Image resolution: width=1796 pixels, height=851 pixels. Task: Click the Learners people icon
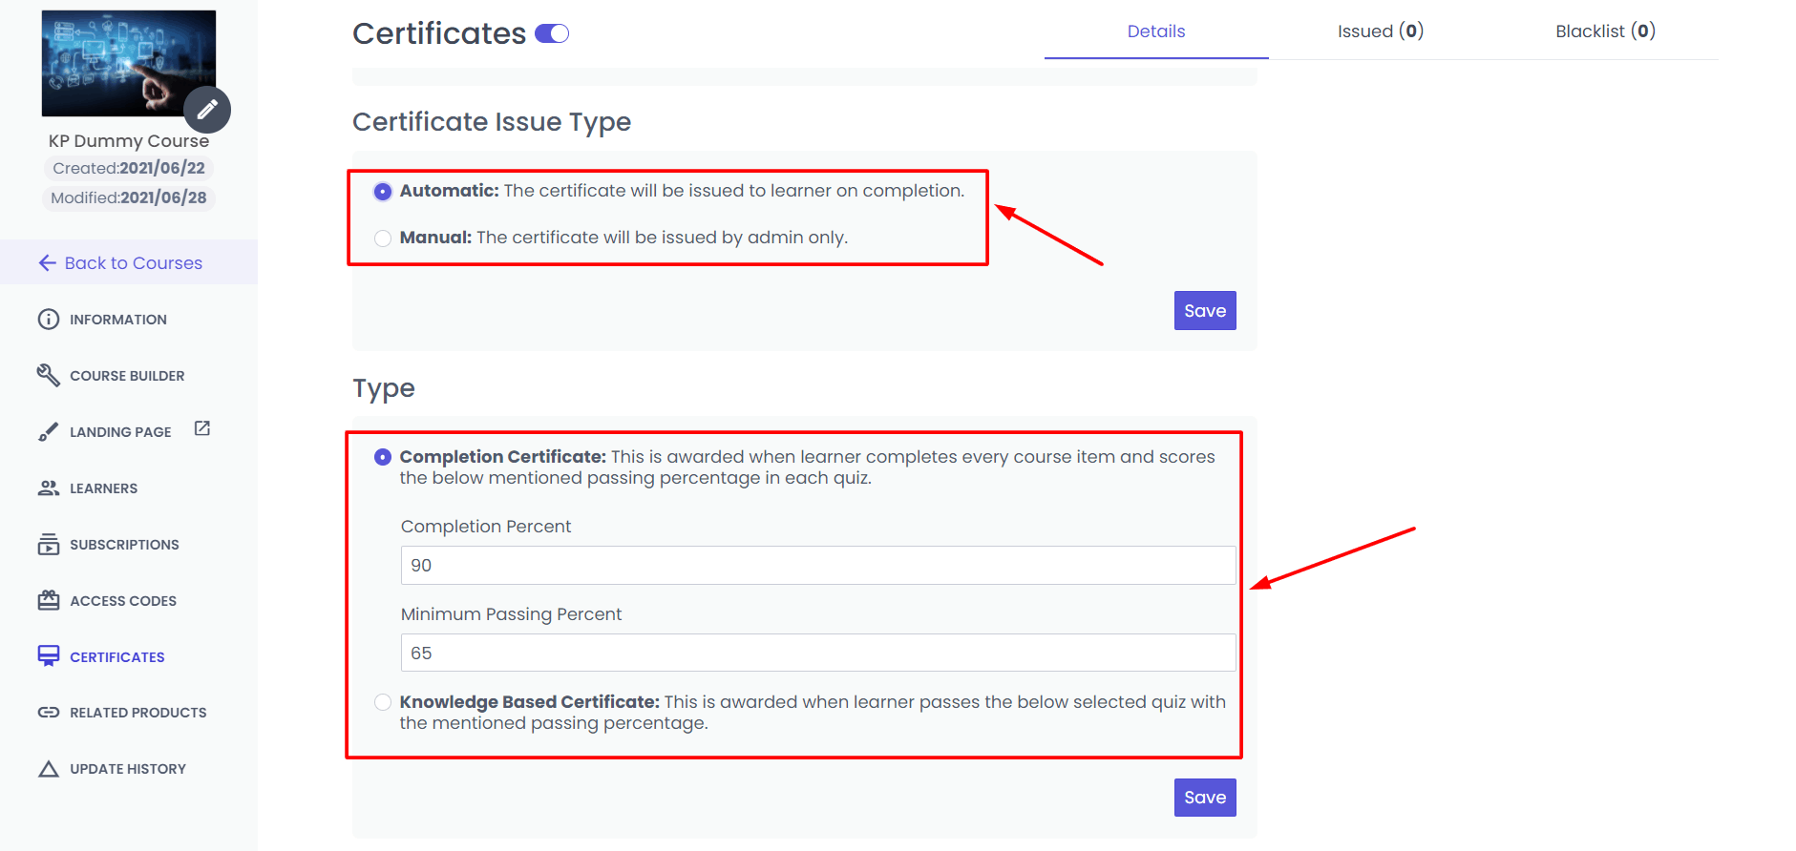click(49, 488)
